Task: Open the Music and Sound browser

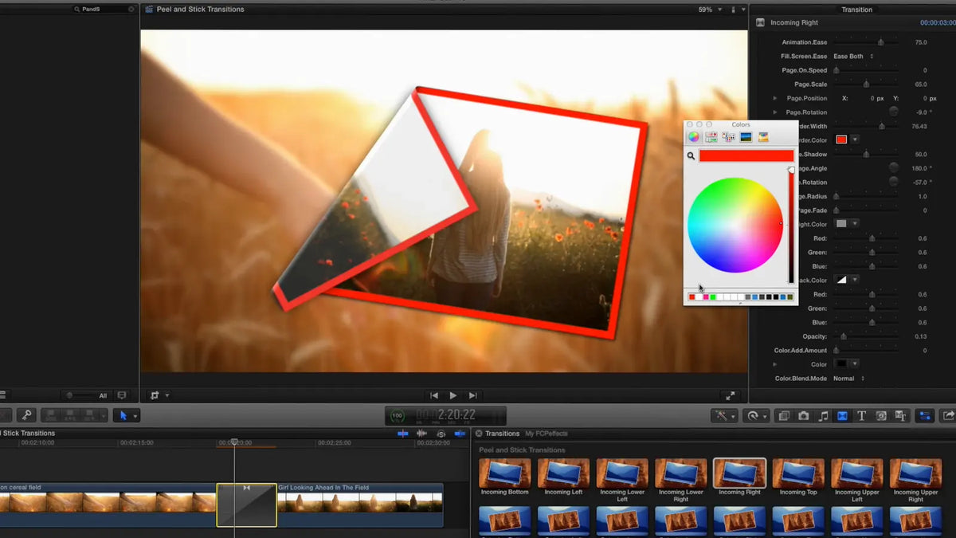Action: click(823, 415)
